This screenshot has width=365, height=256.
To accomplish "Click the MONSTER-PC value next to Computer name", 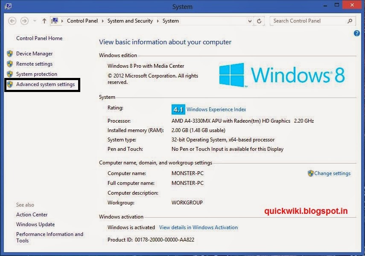I will pos(187,173).
